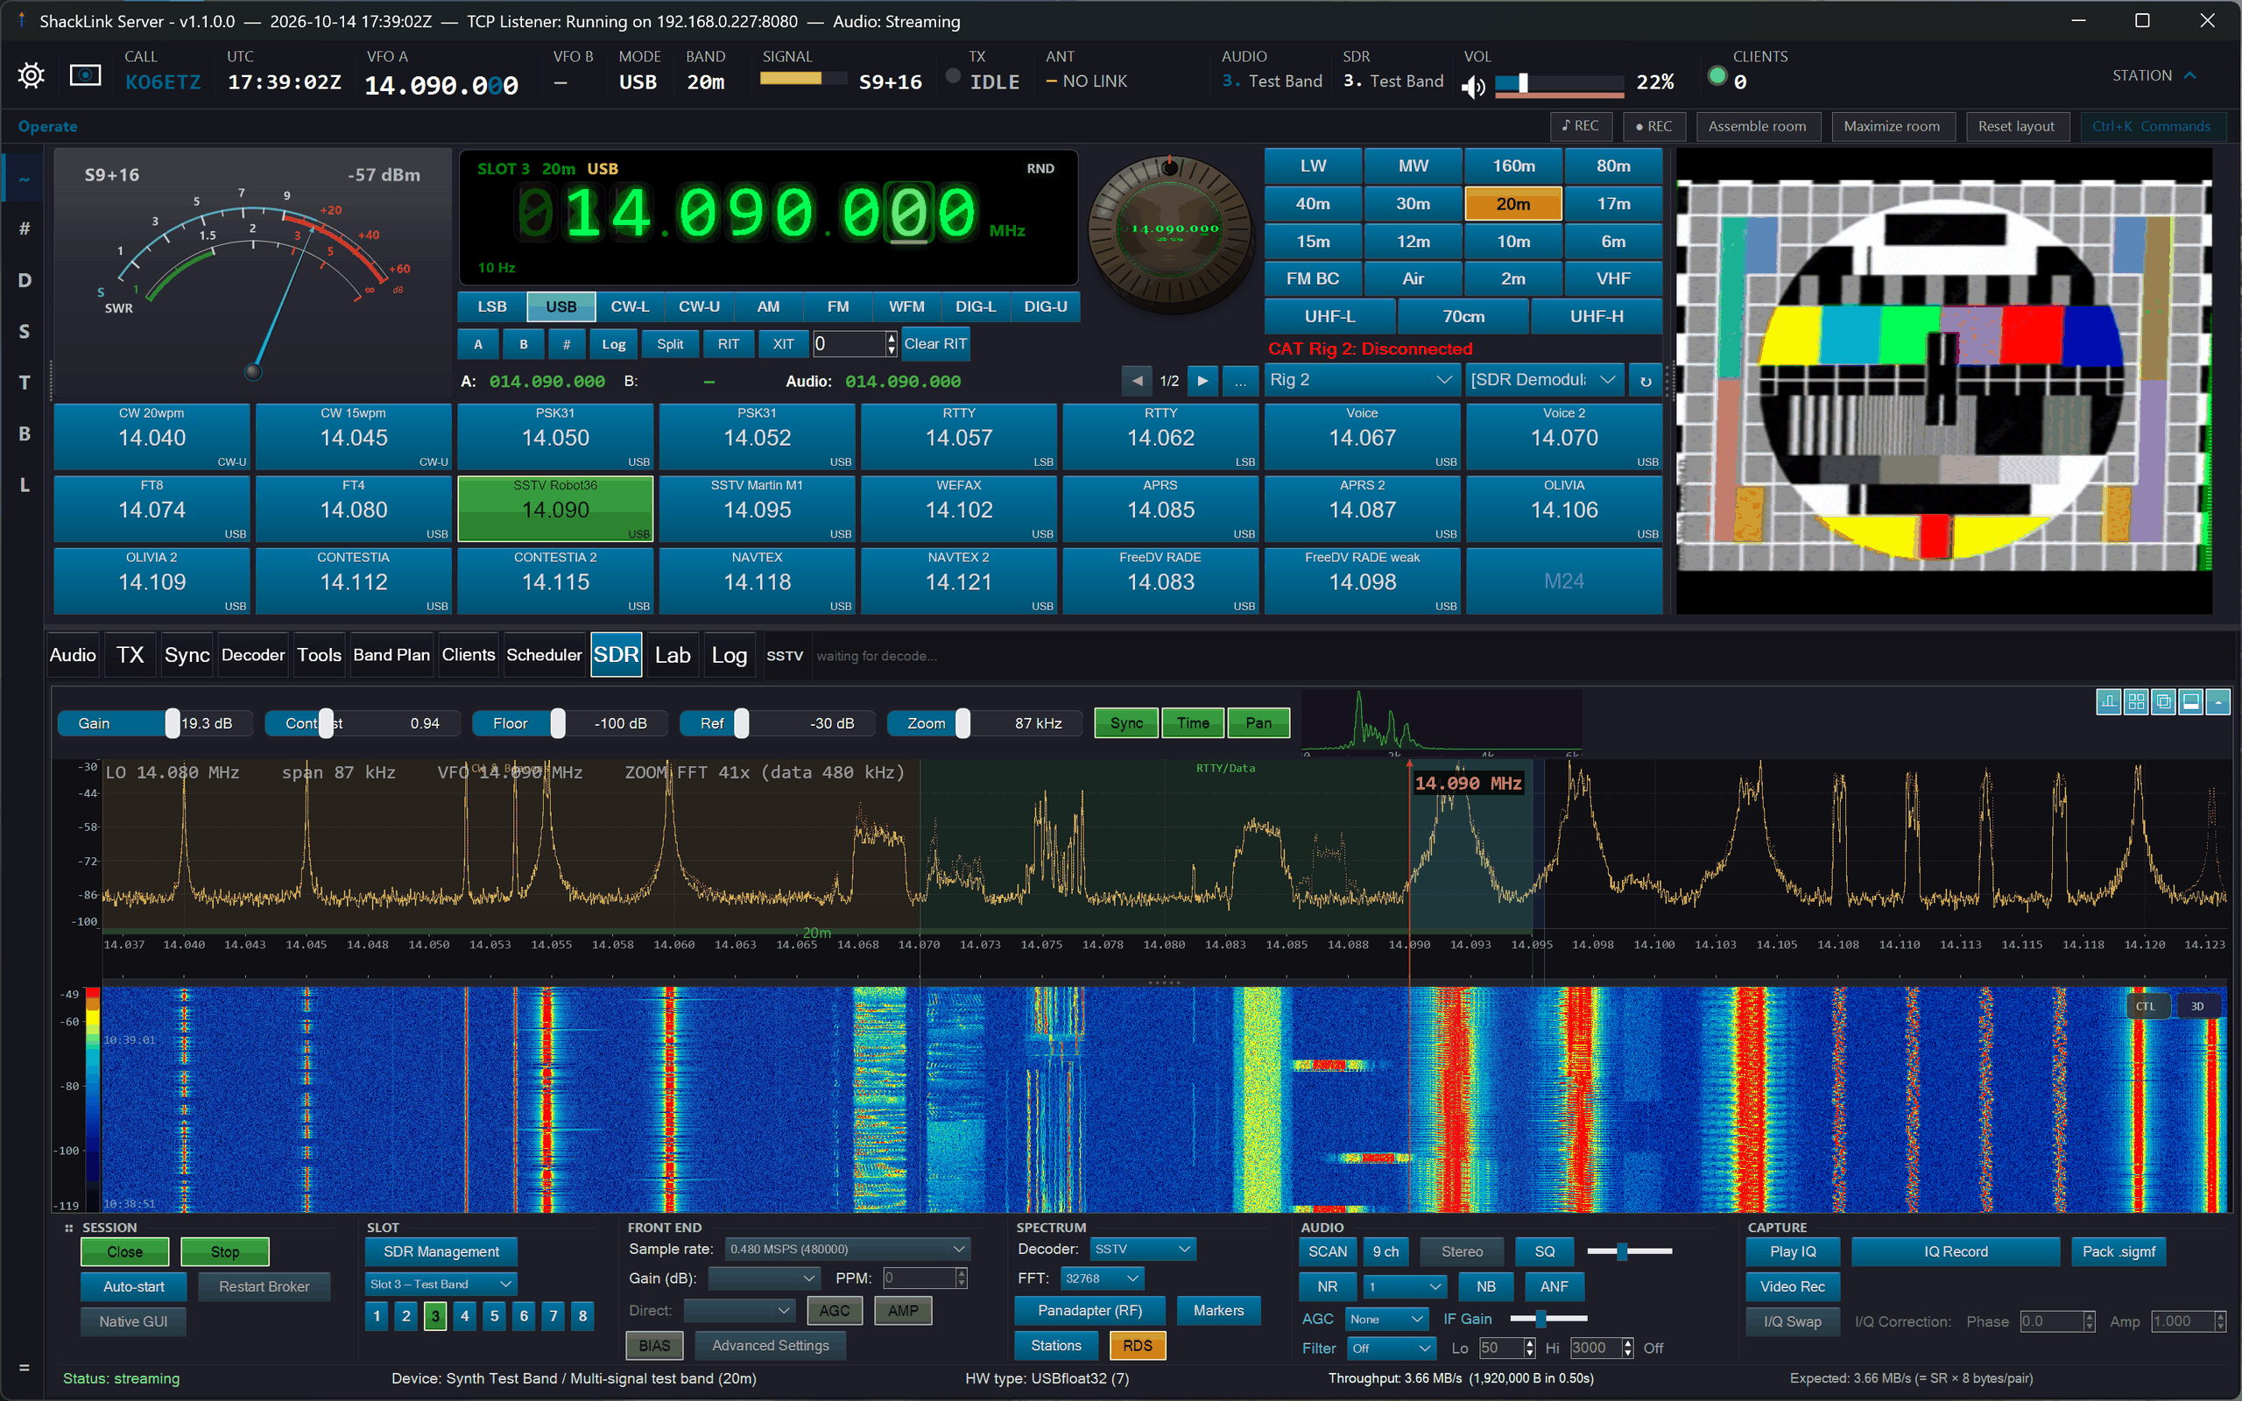Mute audio with the speaker icon
Viewport: 2242px width, 1401px height.
[x=1473, y=86]
